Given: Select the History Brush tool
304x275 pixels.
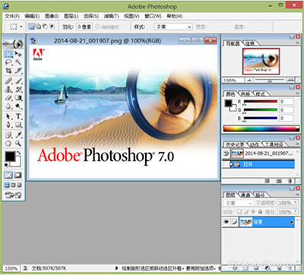Looking at the screenshot, I should (x=18, y=90).
